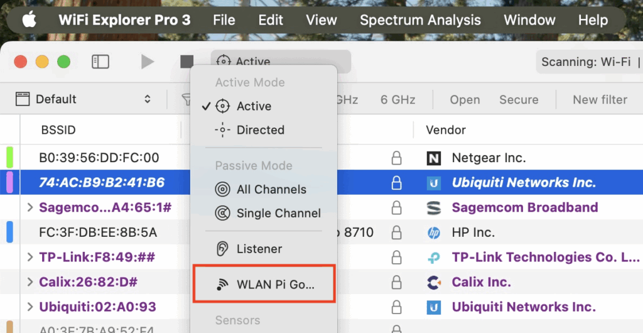Image resolution: width=643 pixels, height=333 pixels.
Task: Select Active mode in the menu
Action: click(x=264, y=106)
